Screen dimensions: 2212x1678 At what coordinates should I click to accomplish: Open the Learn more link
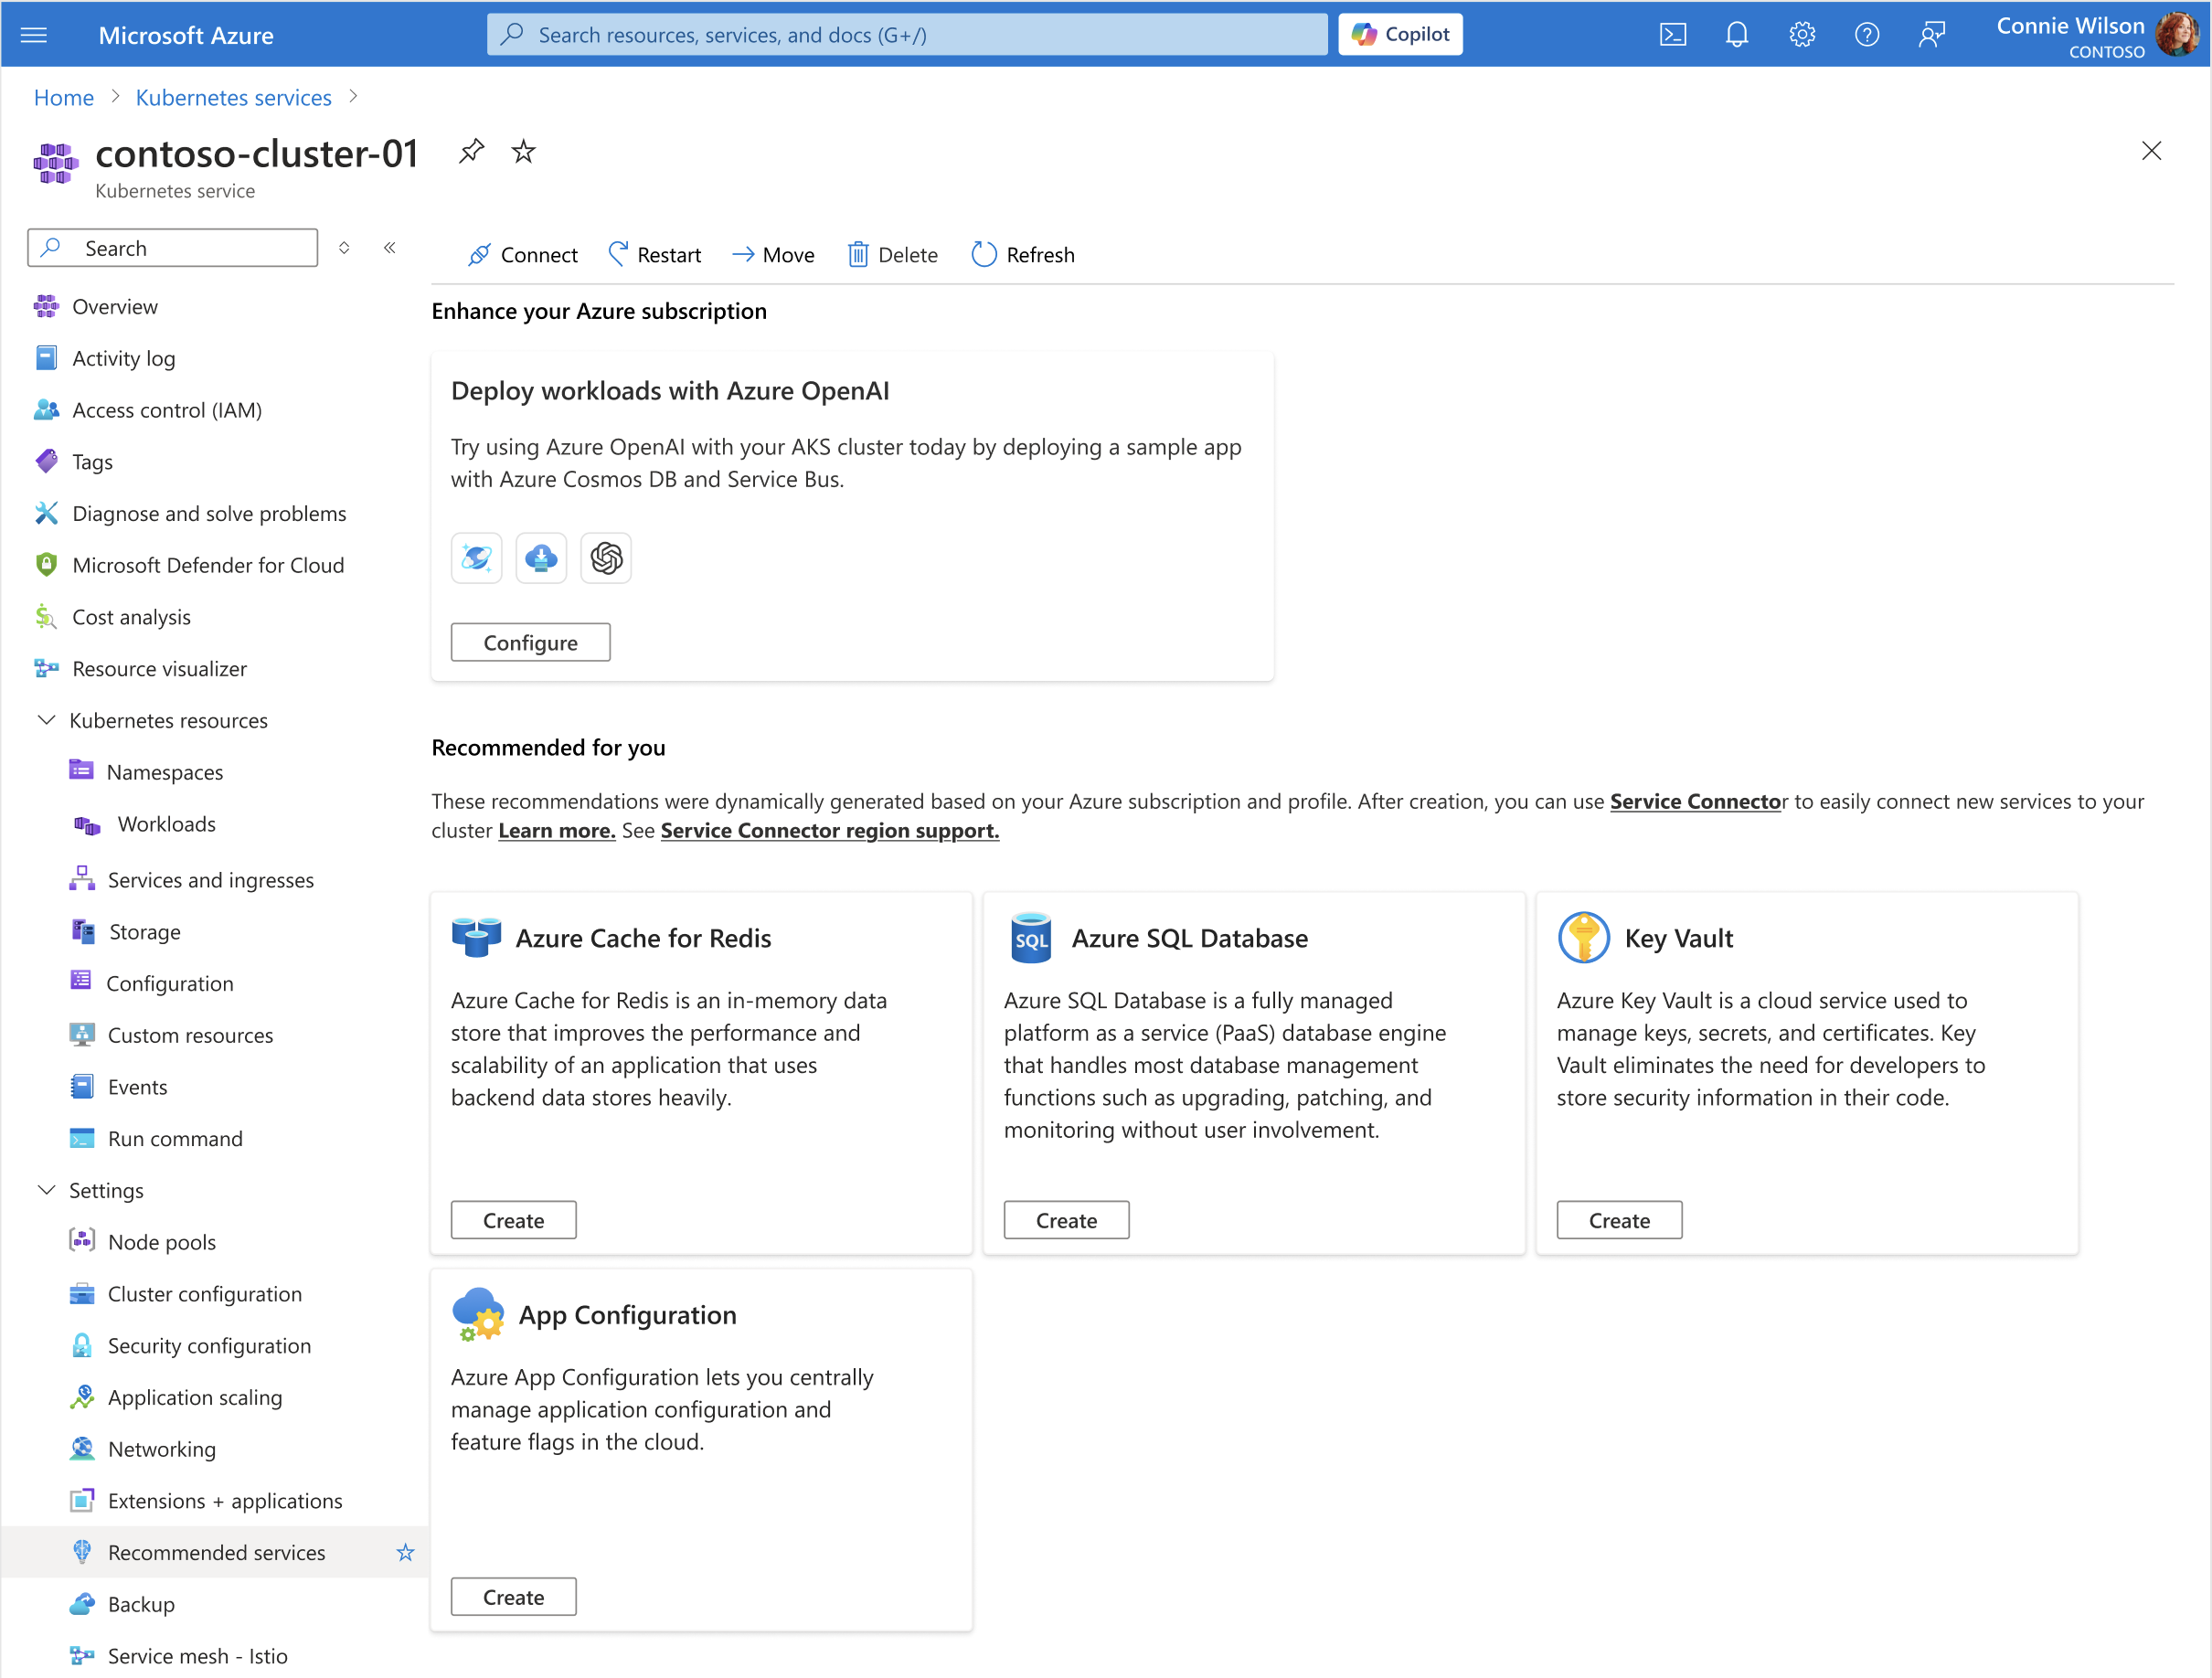[x=557, y=831]
